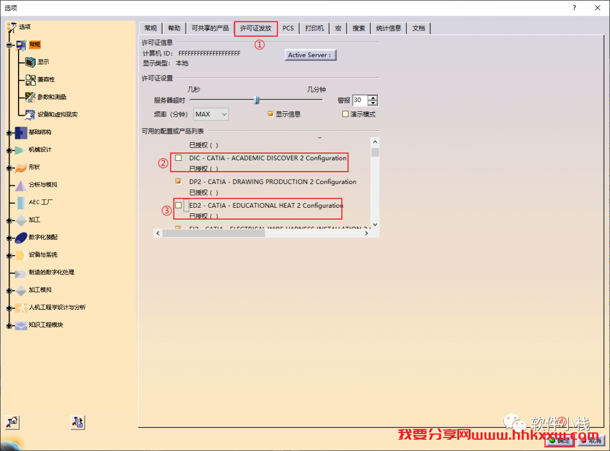Select the 常规 category icon in tree
The image size is (610, 451).
(x=21, y=45)
